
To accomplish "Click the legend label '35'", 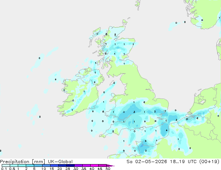I will click(84, 169).
